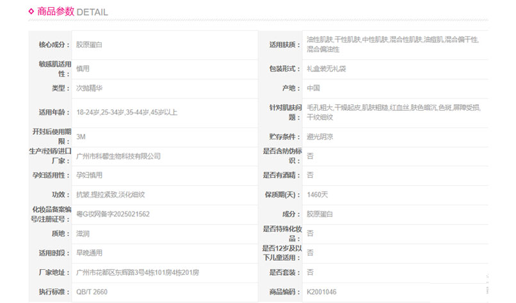
Task: Click the 避光阴凉 storage condition
Action: 319,137
